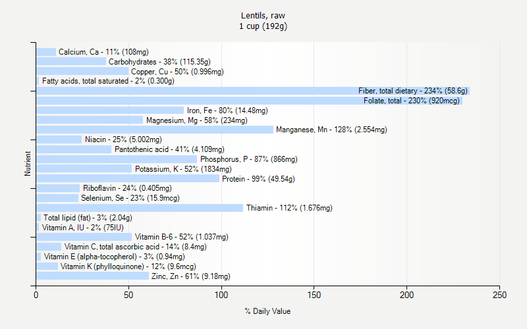
Task: Select the Calcium, Ca 11% bar label
Action: tap(103, 52)
